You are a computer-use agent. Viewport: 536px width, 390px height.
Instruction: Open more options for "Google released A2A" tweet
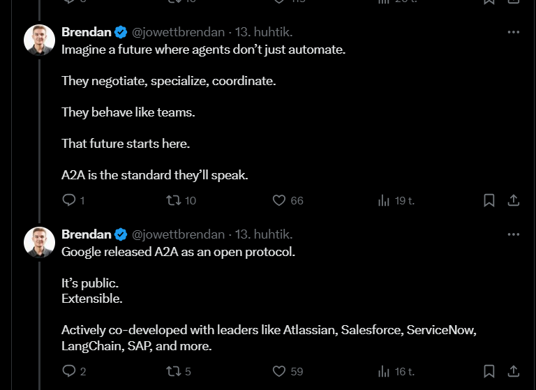pos(513,234)
